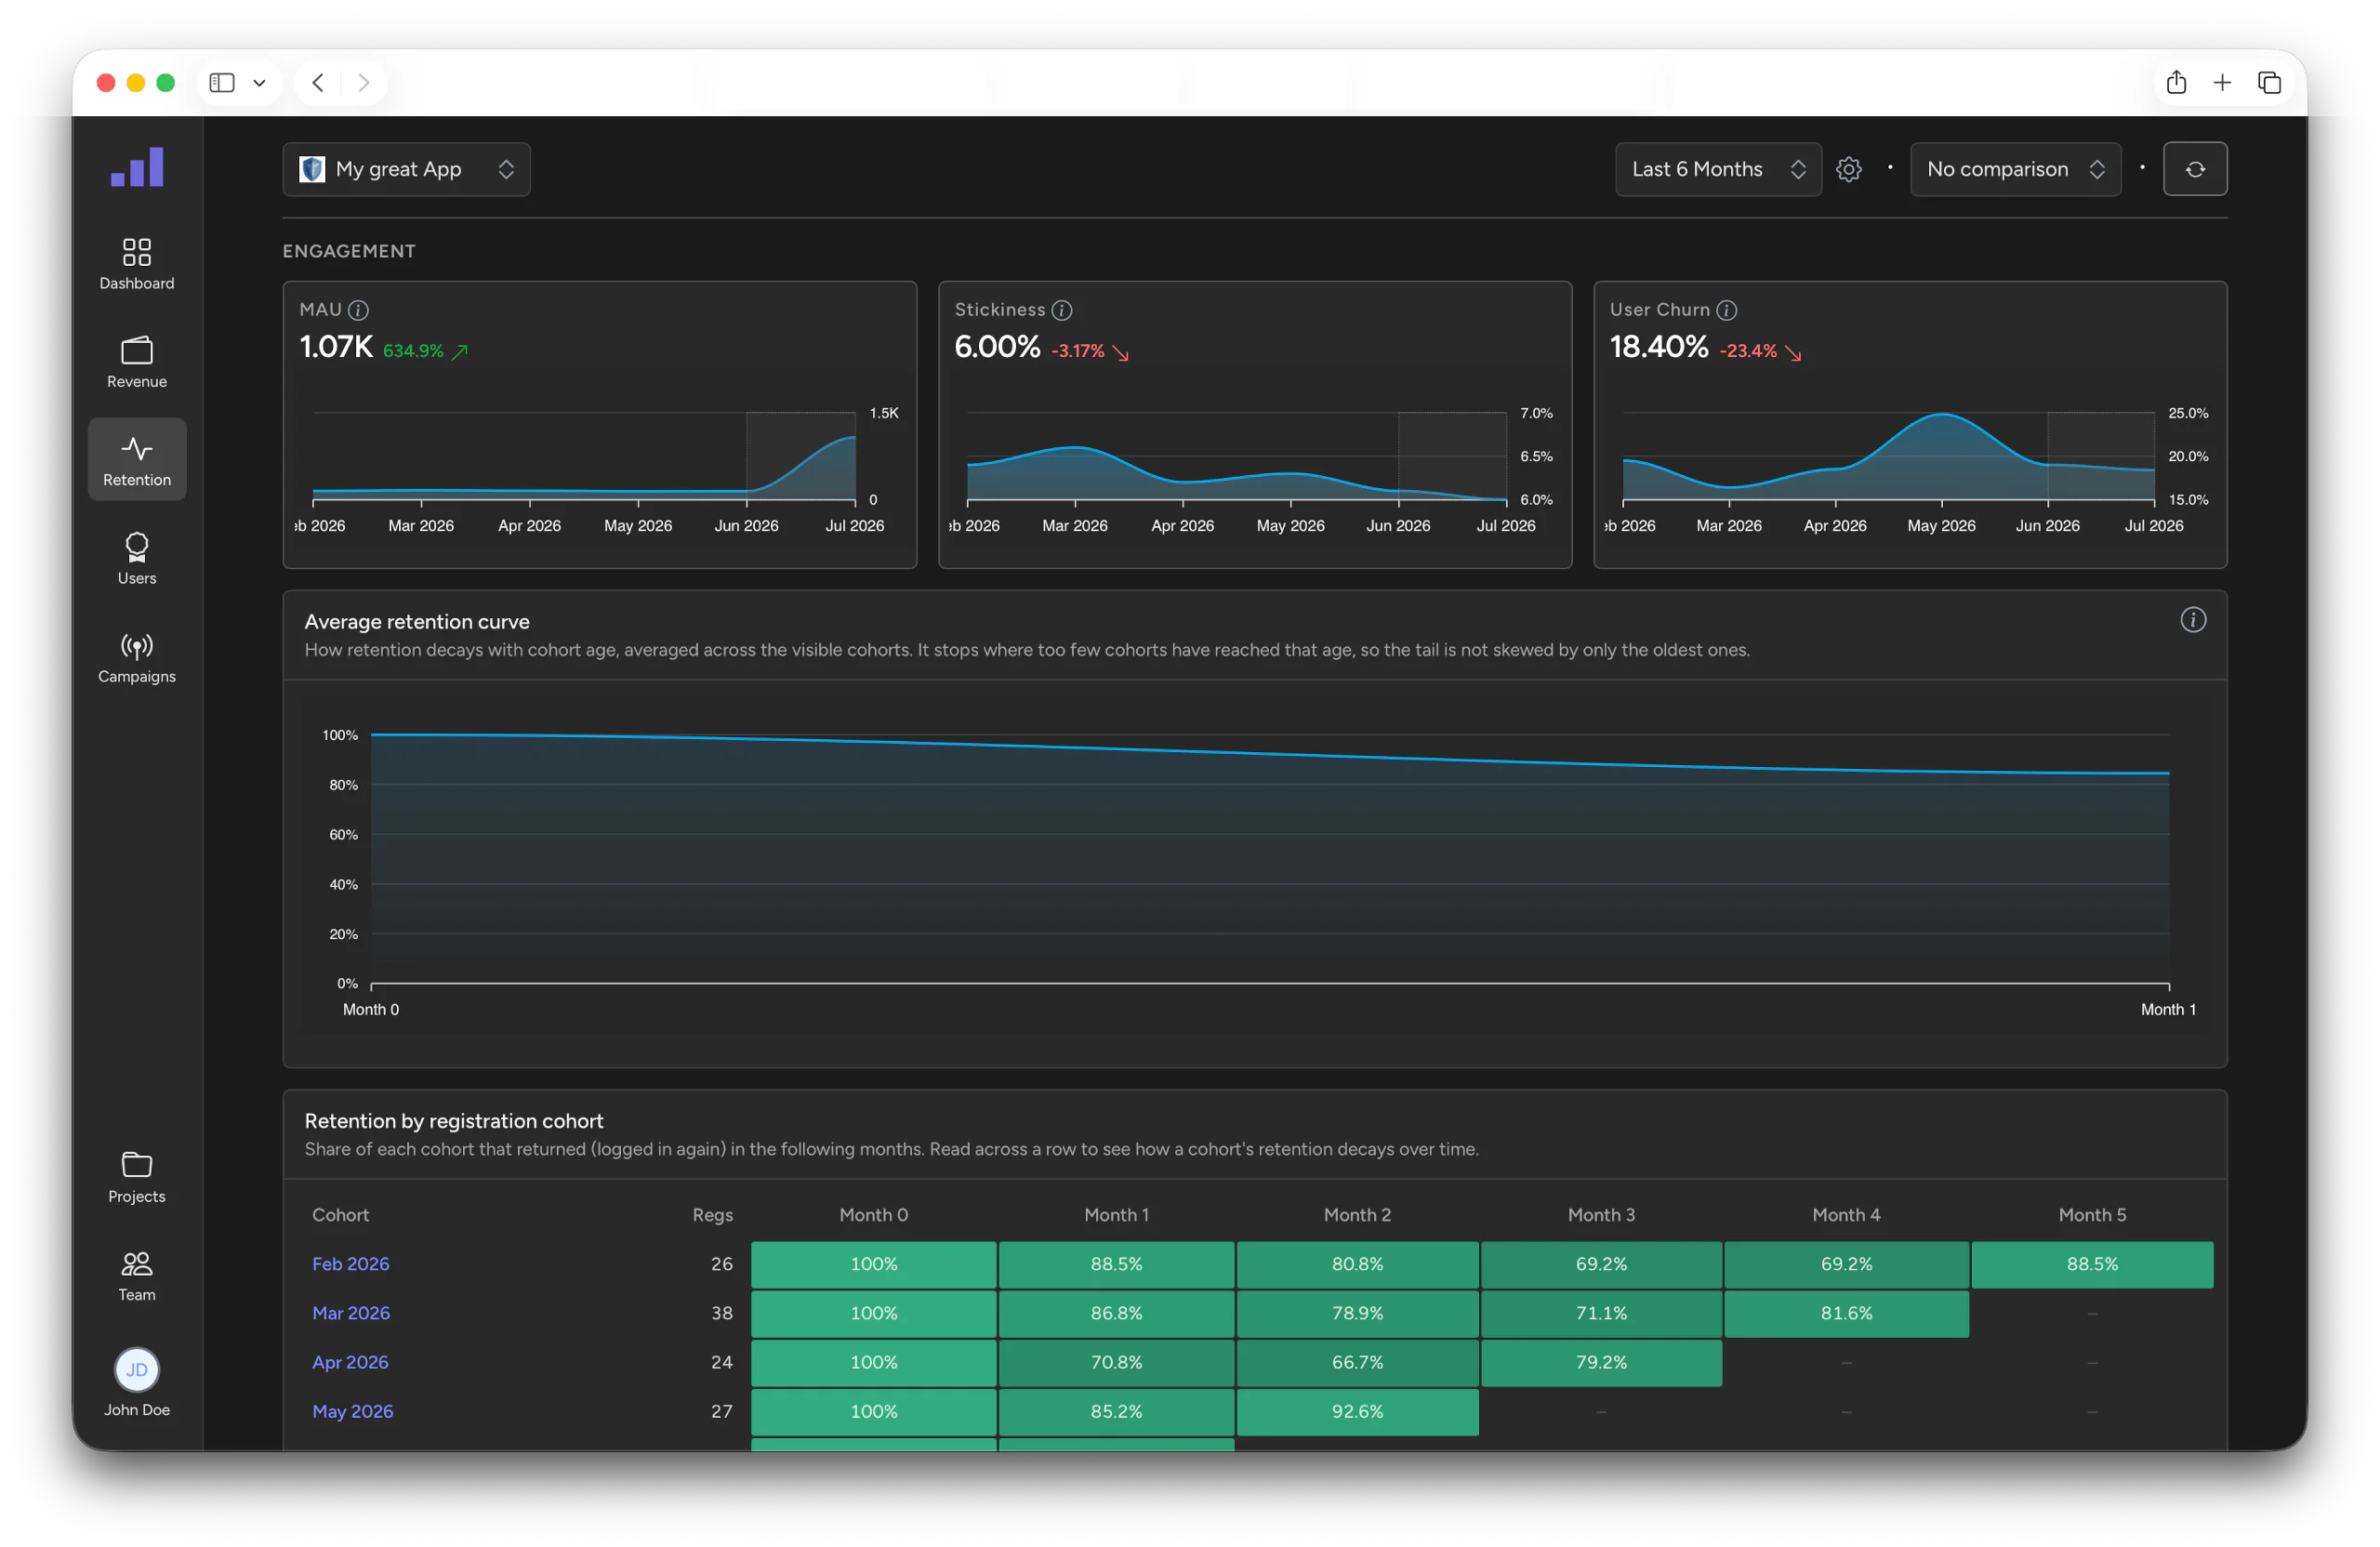The image size is (2380, 1547).
Task: Click the Stickiness trend chart
Action: coord(1237,457)
